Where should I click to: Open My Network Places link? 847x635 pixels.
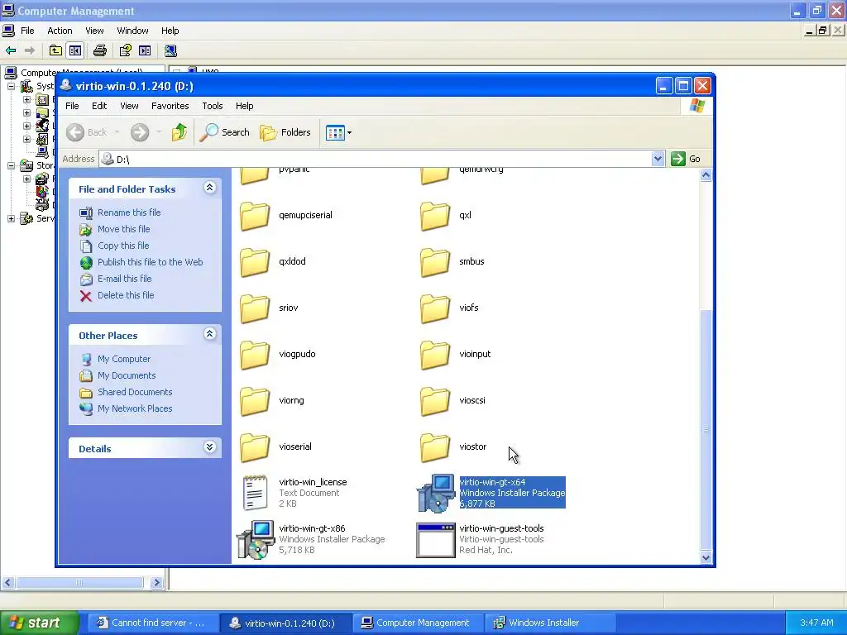(x=135, y=408)
